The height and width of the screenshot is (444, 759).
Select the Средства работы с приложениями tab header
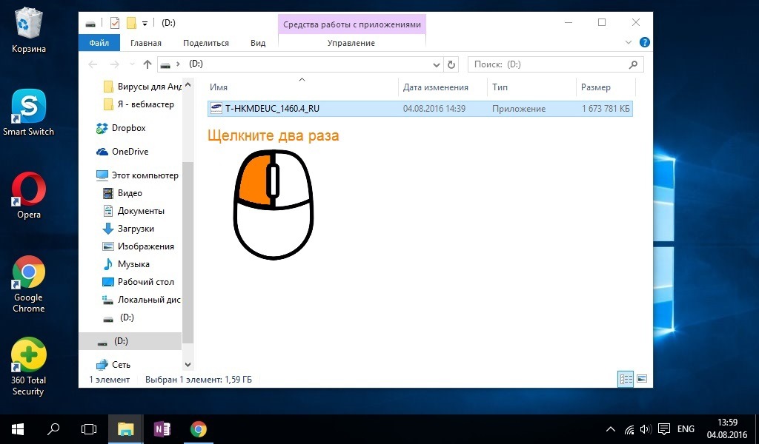coord(352,24)
